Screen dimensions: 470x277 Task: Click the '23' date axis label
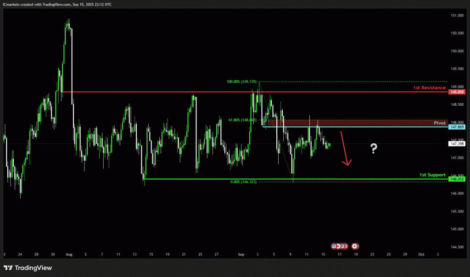(372, 255)
